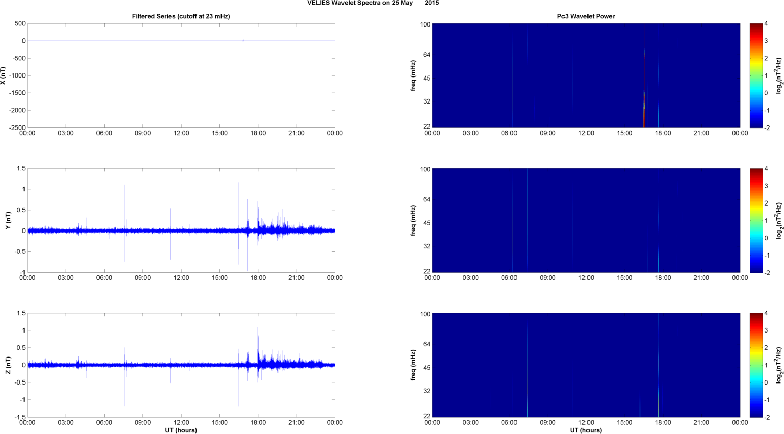784x434 pixels.
Task: Click the 'log2(nT²/Hz)' label of the bottom colorbar
Action: click(x=779, y=365)
